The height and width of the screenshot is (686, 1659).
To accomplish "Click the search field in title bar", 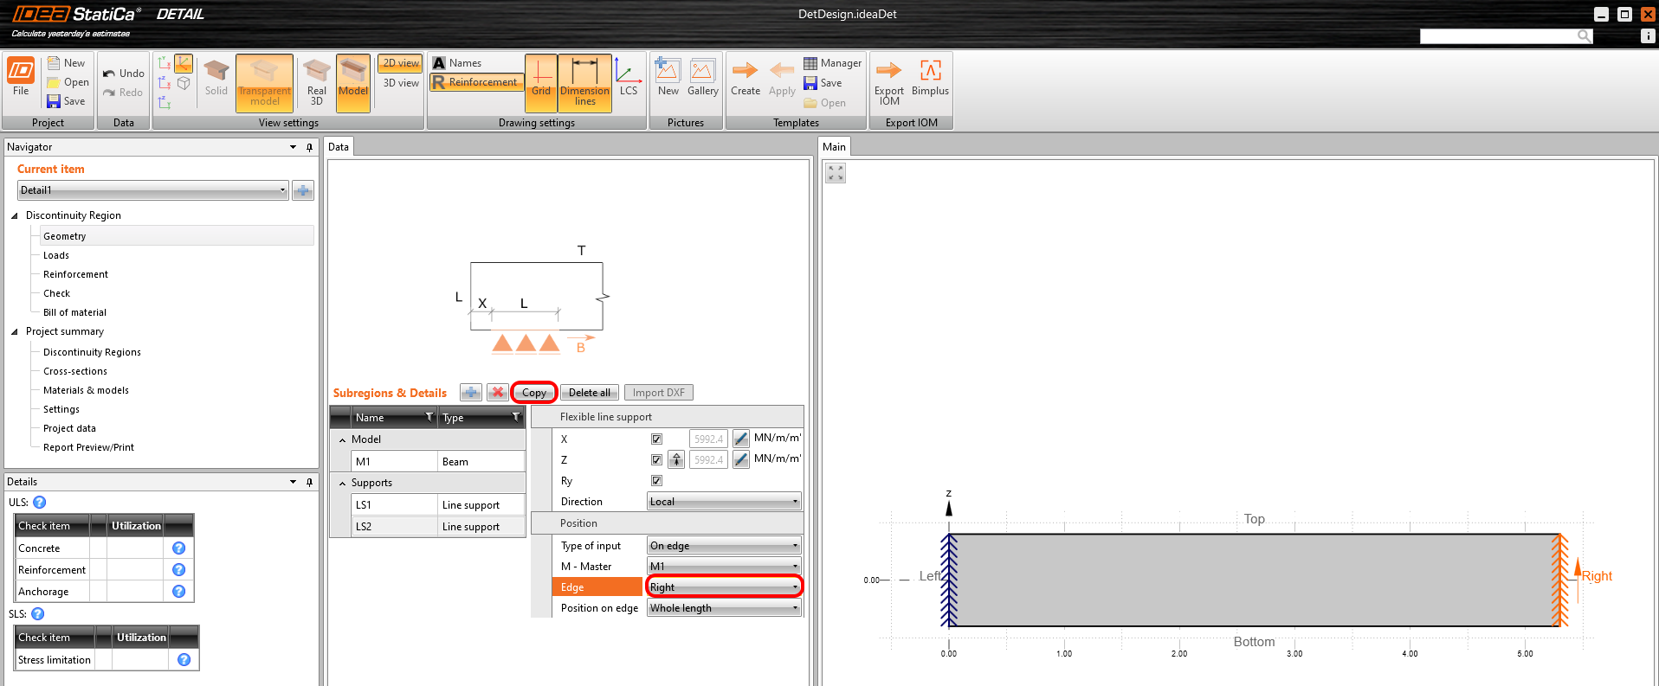I will pos(1498,35).
